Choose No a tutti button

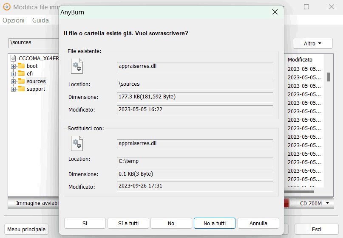point(215,223)
